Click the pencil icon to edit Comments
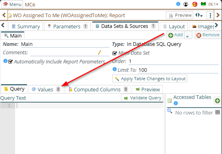Viewport: 222px width, 154px height. 99,53
